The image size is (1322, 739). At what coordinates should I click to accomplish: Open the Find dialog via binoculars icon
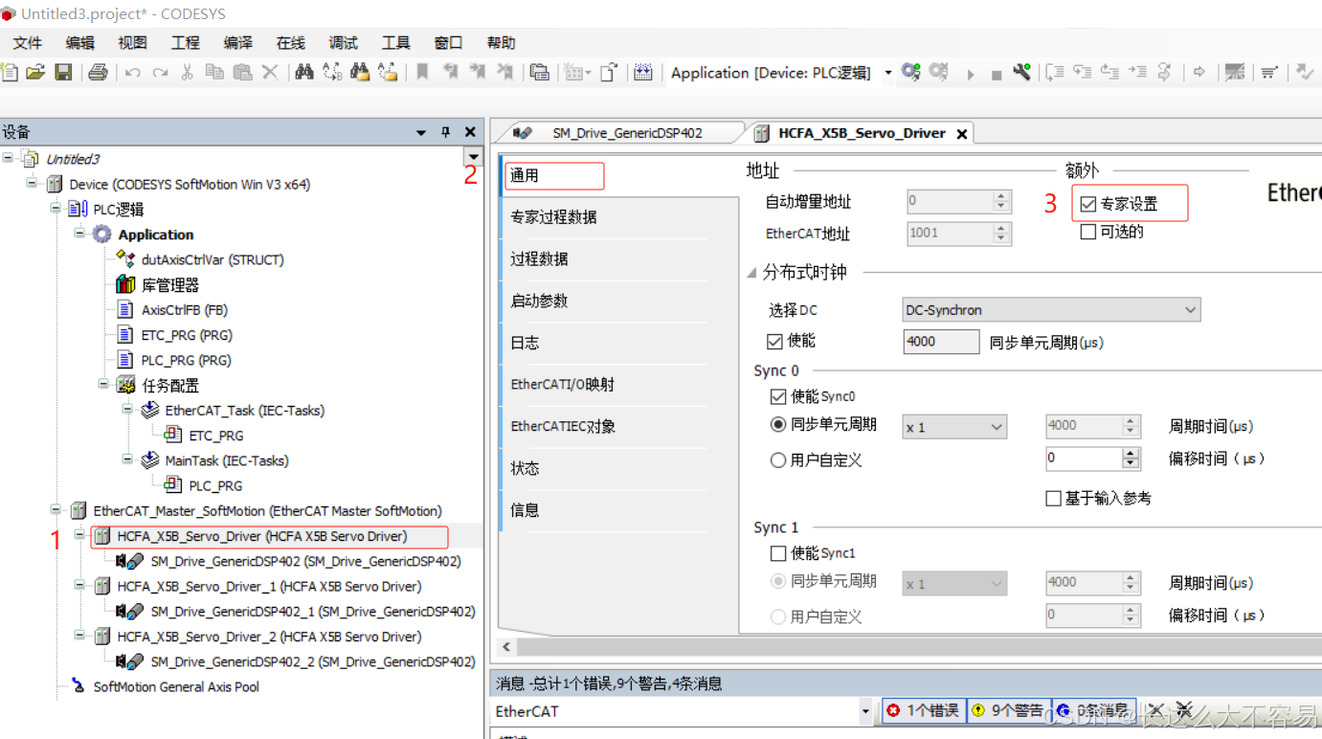pyautogui.click(x=306, y=72)
